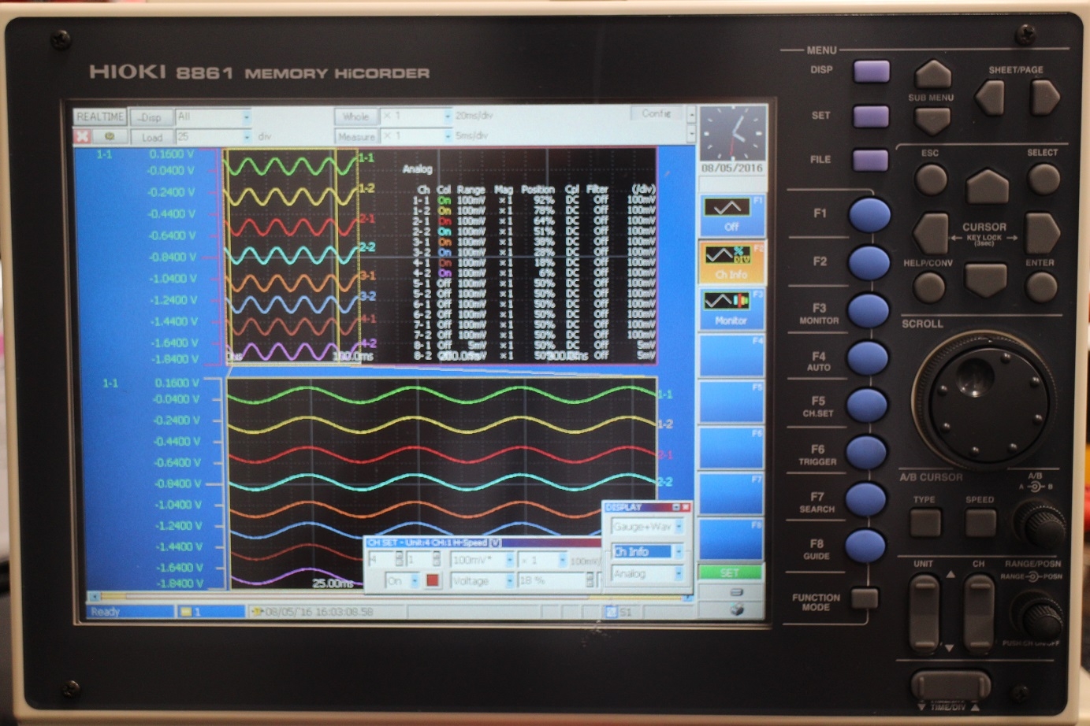Push the TIME/DIV rocker switch

[x=950, y=684]
